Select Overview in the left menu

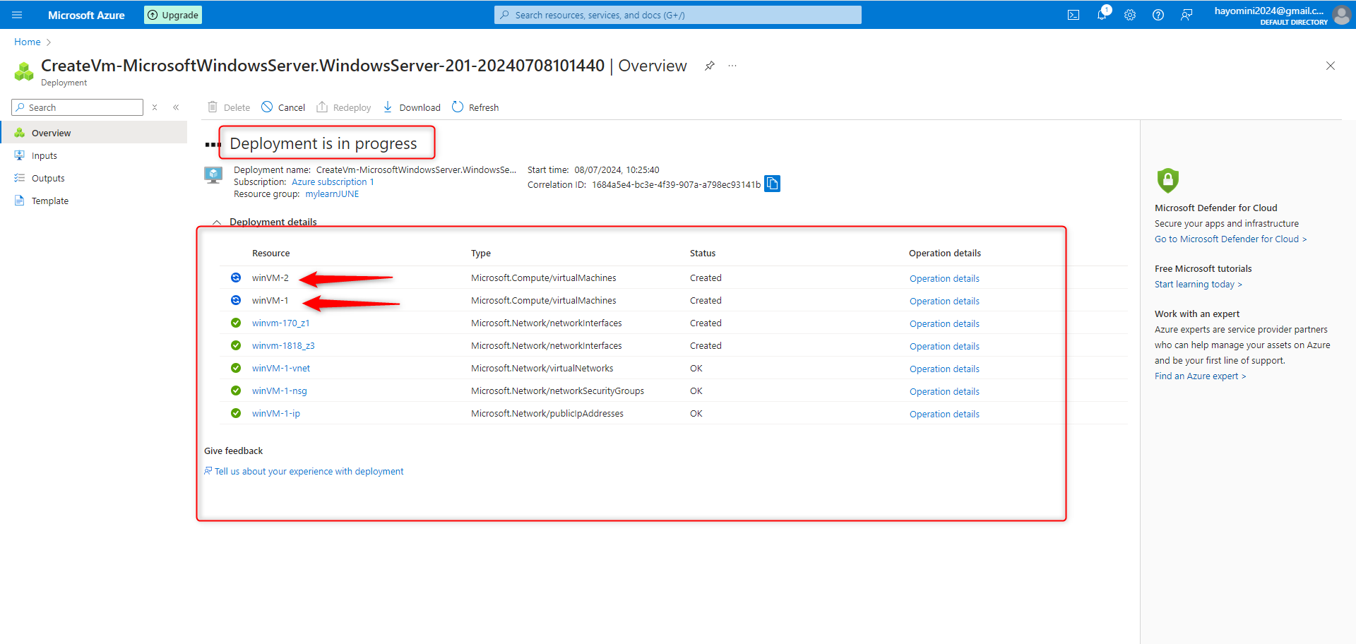pos(94,133)
